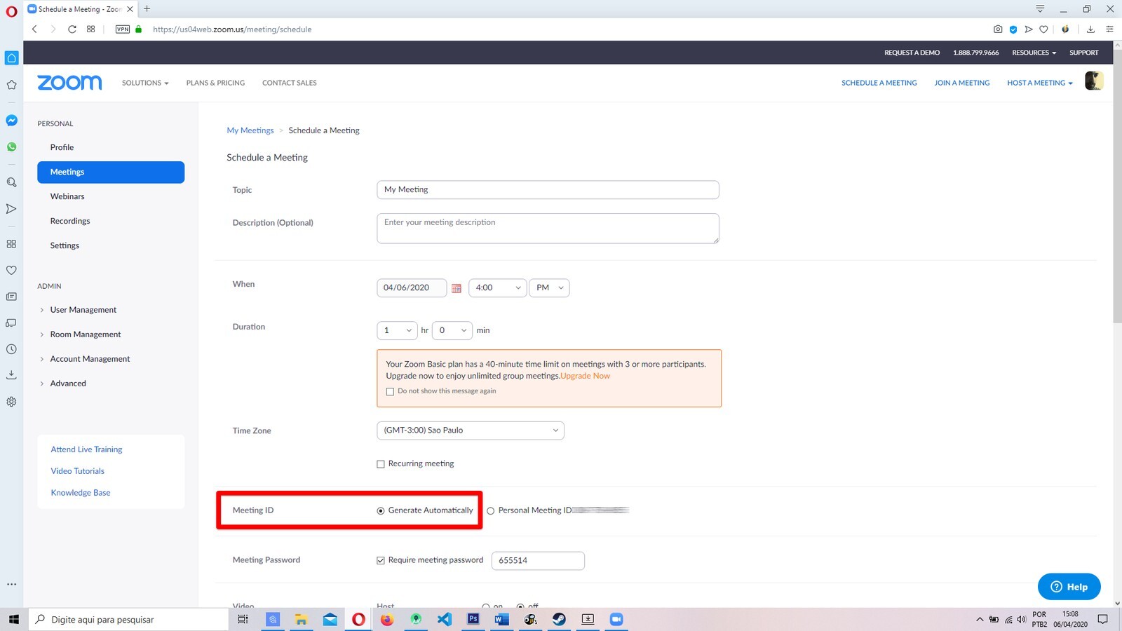This screenshot has height=631, width=1122.
Task: Open the Solutions menu
Action: pos(144,83)
